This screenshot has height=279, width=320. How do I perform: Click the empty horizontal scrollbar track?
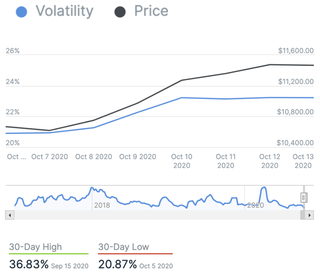click(x=155, y=215)
